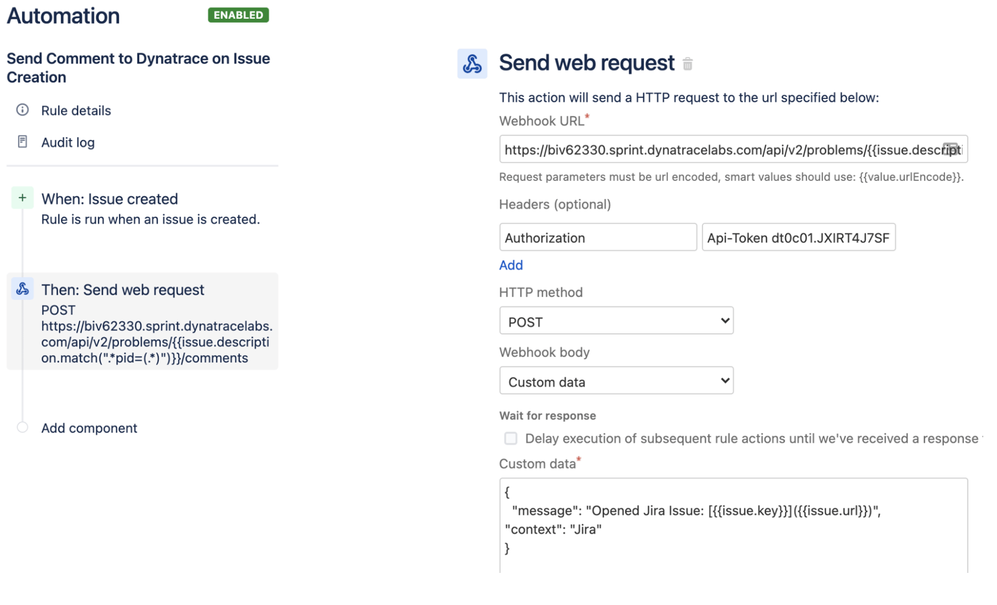Click the info icon beside Rule details
This screenshot has height=605, width=997.
[22, 111]
